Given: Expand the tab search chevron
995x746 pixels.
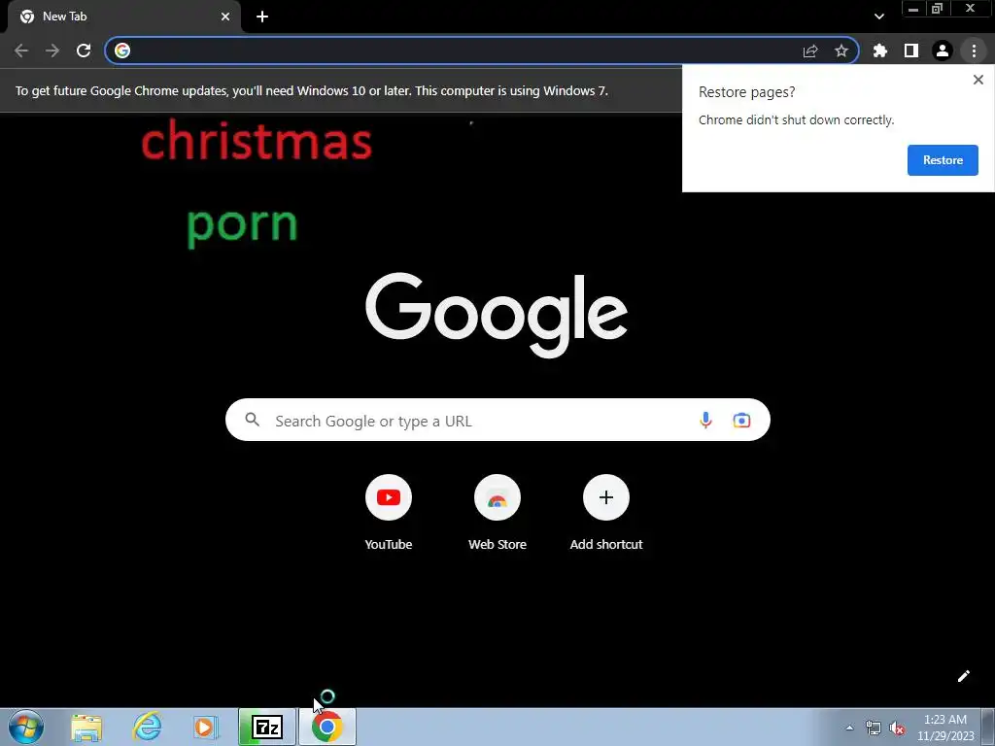Looking at the screenshot, I should (878, 17).
